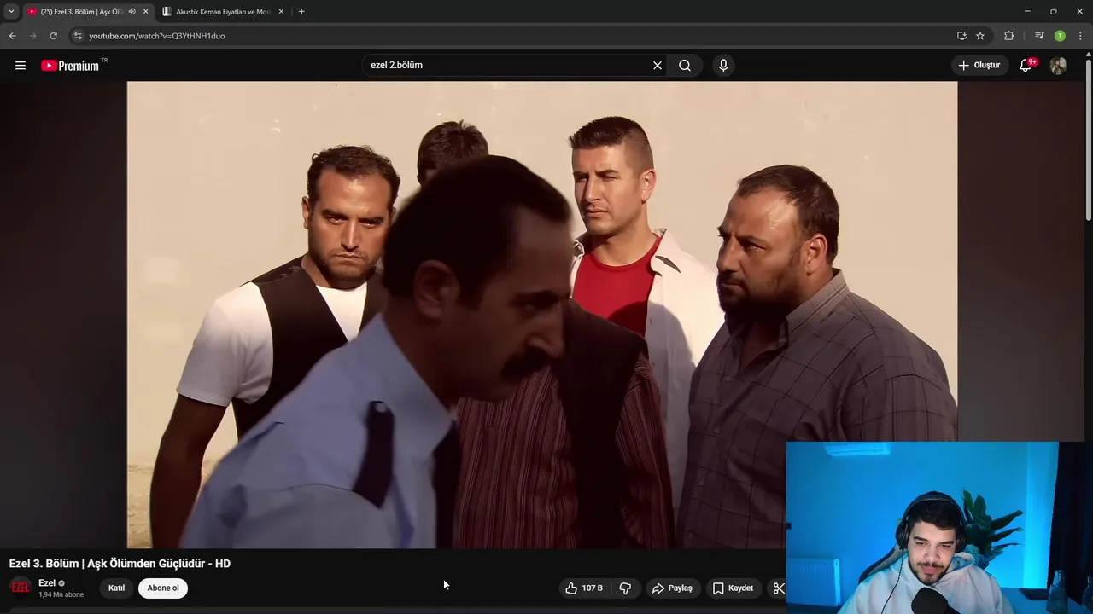Close the Ezel 3. Bölüm tab
1093x614 pixels.
pyautogui.click(x=145, y=12)
